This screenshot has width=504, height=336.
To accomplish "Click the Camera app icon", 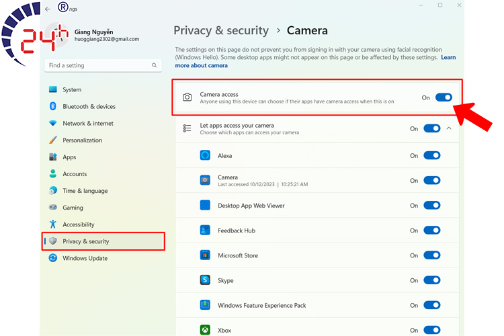I will pyautogui.click(x=205, y=180).
